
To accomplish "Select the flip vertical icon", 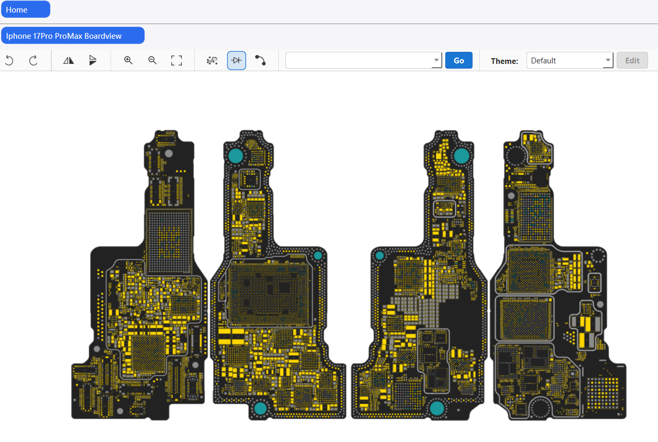I will [x=93, y=60].
